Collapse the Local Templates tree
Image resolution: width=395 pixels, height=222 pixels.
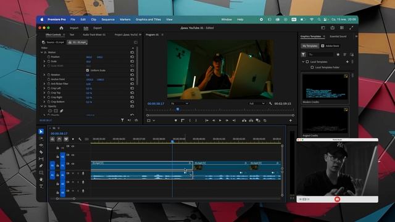coord(303,62)
